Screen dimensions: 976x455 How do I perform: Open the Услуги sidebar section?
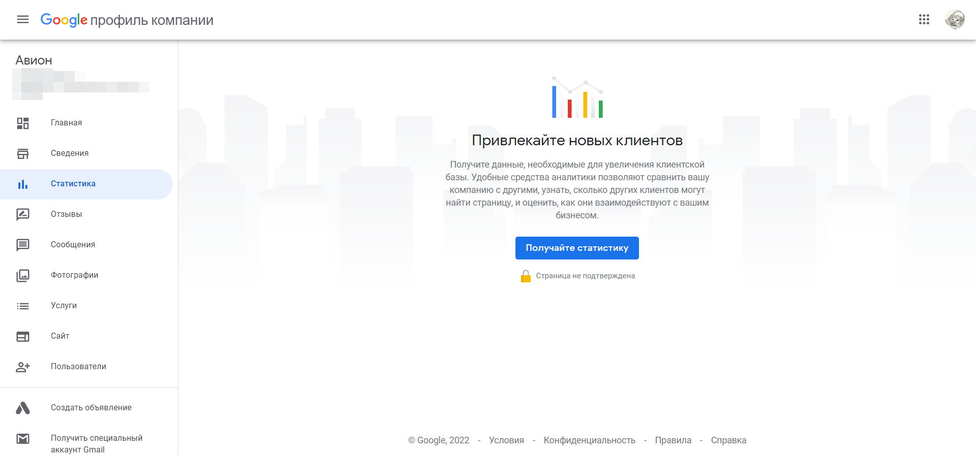(64, 306)
